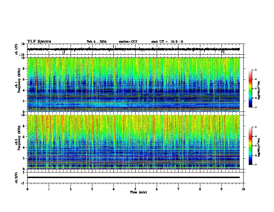
Task: Click the "station=OUI" header label
Action: (128, 42)
